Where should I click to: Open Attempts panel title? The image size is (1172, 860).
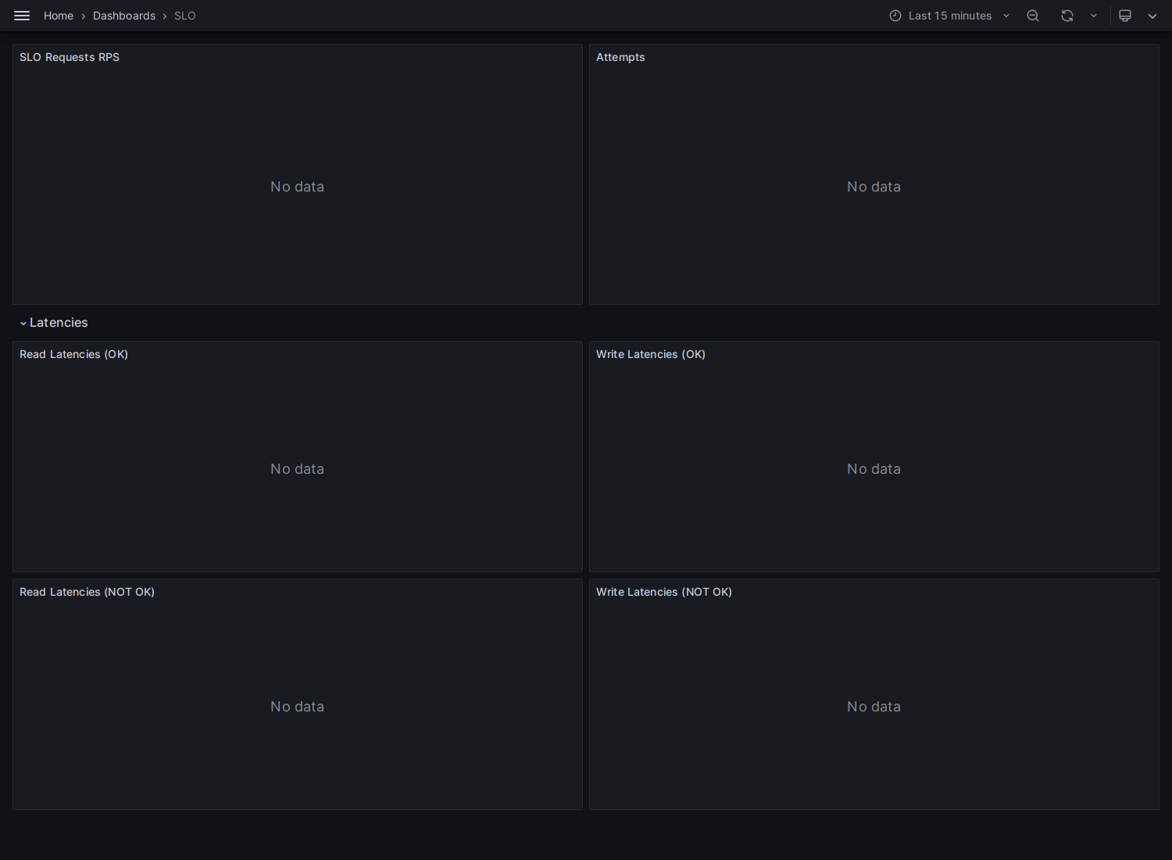(620, 57)
